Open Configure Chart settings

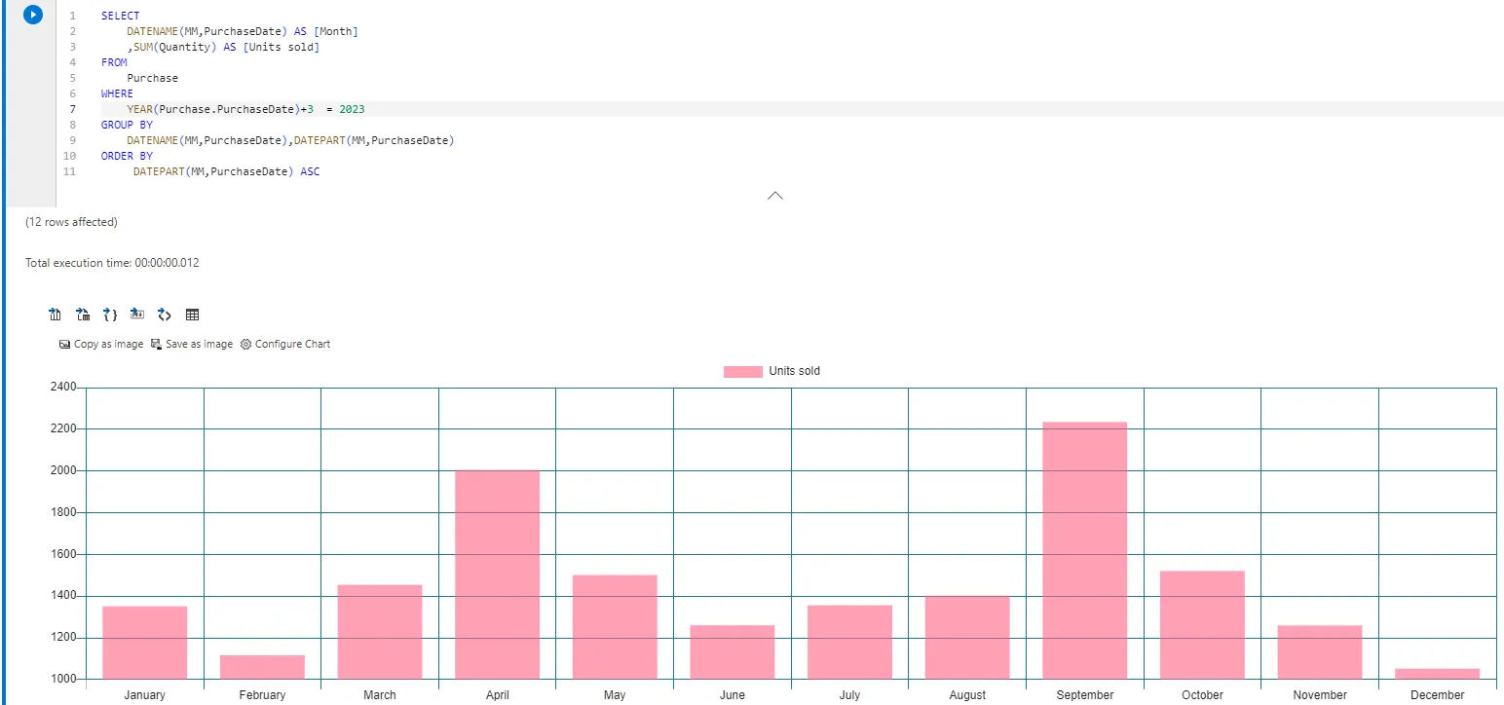click(285, 344)
